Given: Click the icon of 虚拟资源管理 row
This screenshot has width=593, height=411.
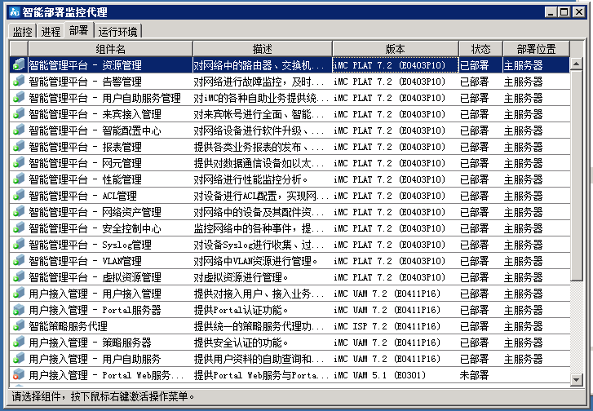Looking at the screenshot, I should click(x=19, y=277).
